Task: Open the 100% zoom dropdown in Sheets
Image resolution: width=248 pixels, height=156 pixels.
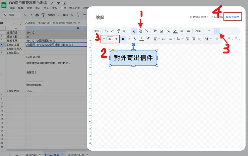Action: tap(54, 15)
